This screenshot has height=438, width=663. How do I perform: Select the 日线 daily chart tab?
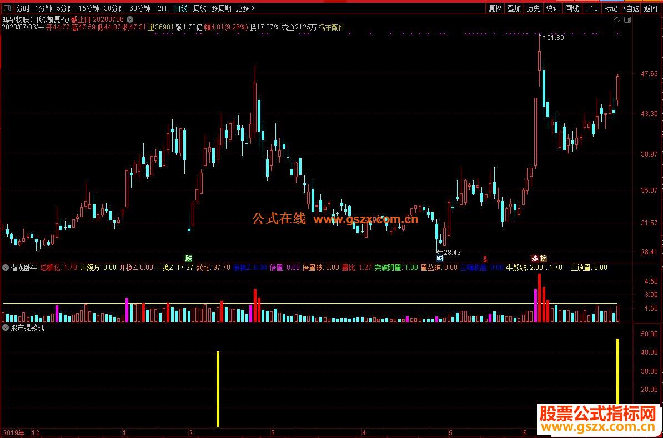pyautogui.click(x=181, y=8)
